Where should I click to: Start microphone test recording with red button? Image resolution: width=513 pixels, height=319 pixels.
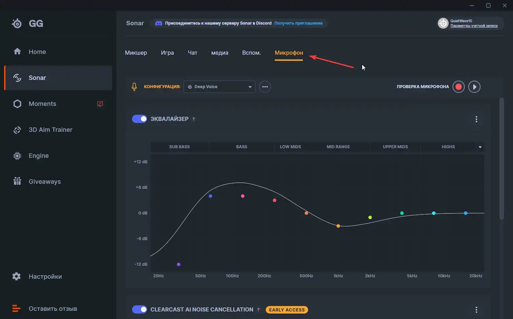[x=459, y=87]
